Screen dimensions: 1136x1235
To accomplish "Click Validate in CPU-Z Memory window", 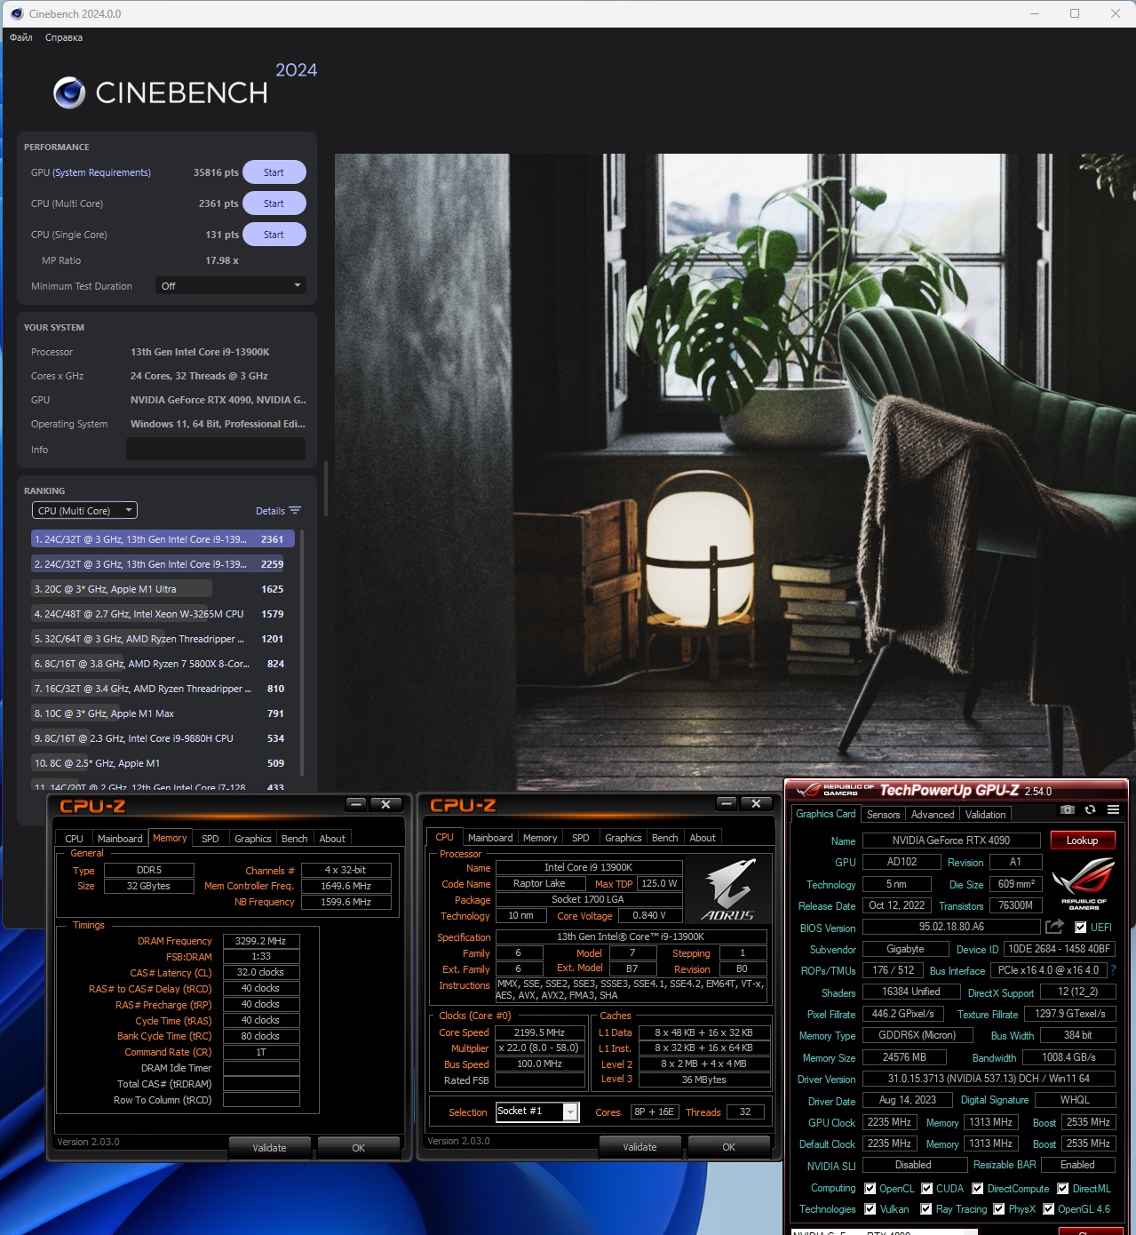I will coord(269,1148).
